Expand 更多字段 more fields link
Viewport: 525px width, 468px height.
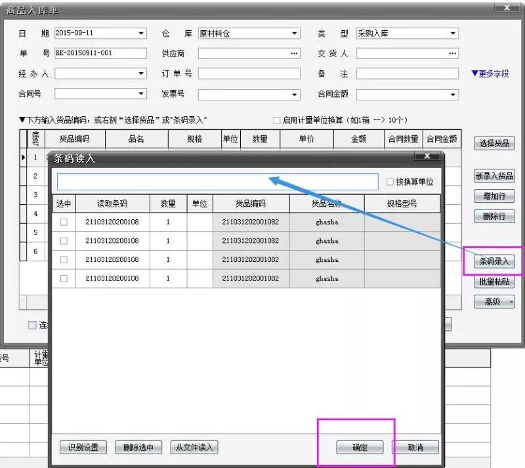(490, 74)
